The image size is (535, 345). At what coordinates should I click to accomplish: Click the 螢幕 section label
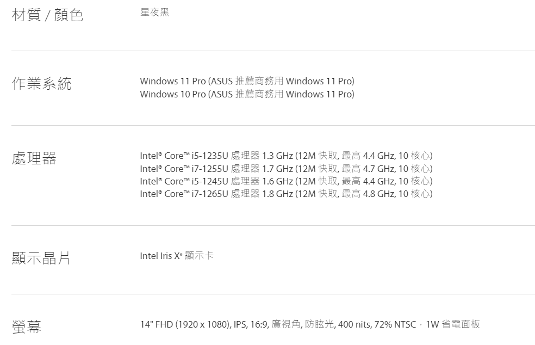pyautogui.click(x=26, y=326)
